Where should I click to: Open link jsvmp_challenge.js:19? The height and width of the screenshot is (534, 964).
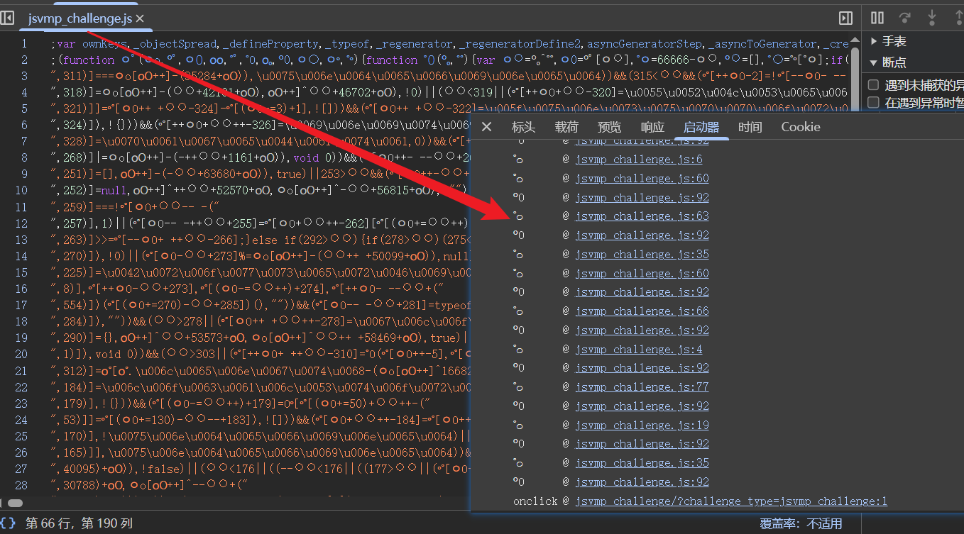[642, 425]
